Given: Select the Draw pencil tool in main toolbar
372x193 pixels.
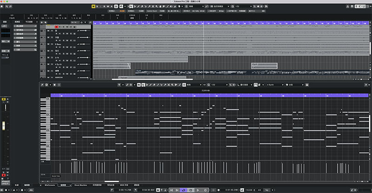Looking at the screenshot, I should pyautogui.click(x=138, y=7).
